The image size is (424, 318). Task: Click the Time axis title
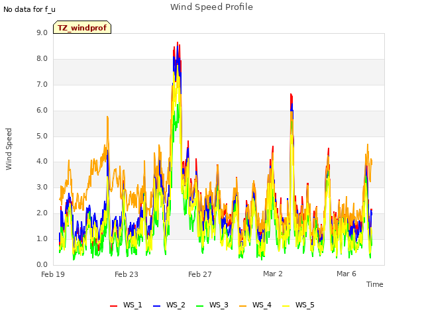[x=375, y=284]
